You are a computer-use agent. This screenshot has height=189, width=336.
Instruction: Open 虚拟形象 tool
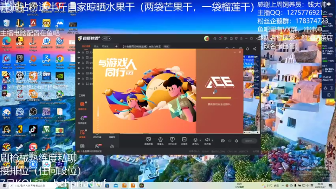tap(97, 136)
